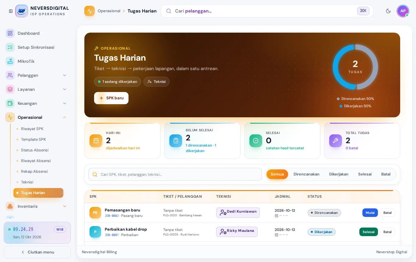Click the Teknisi chip in hero banner
Screen dimensions: 416x262
tap(157, 82)
